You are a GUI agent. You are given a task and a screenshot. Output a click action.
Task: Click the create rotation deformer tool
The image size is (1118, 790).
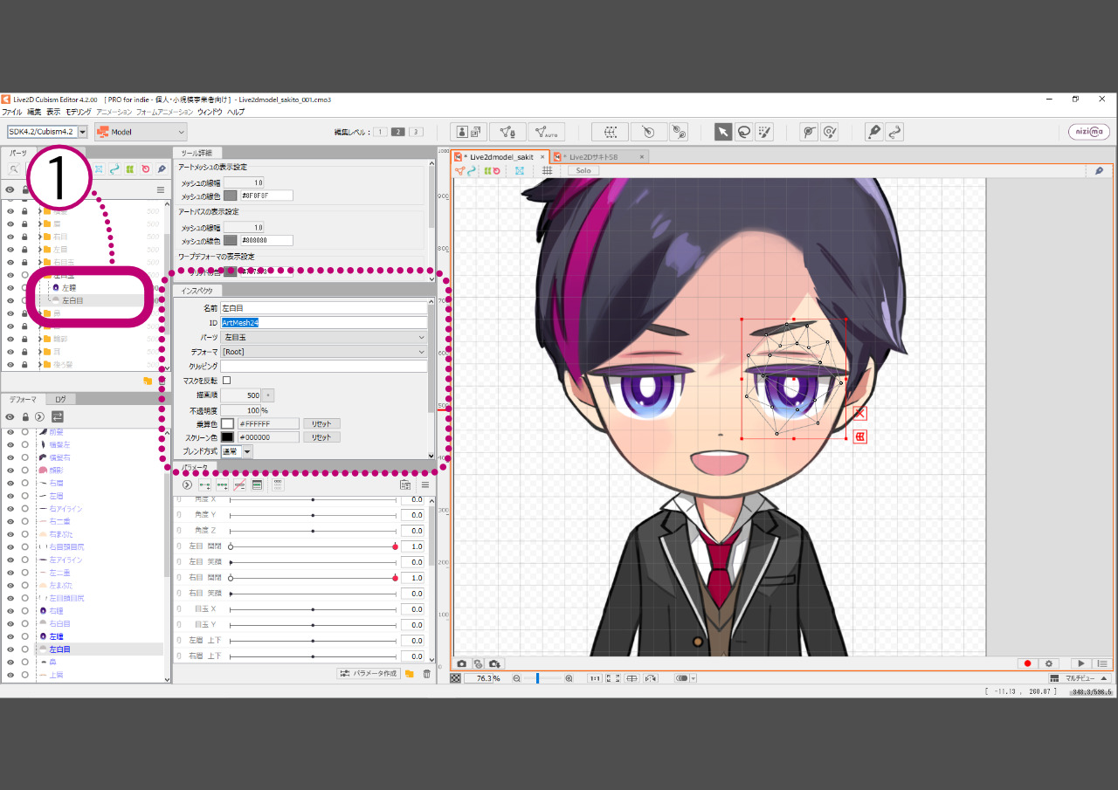649,132
